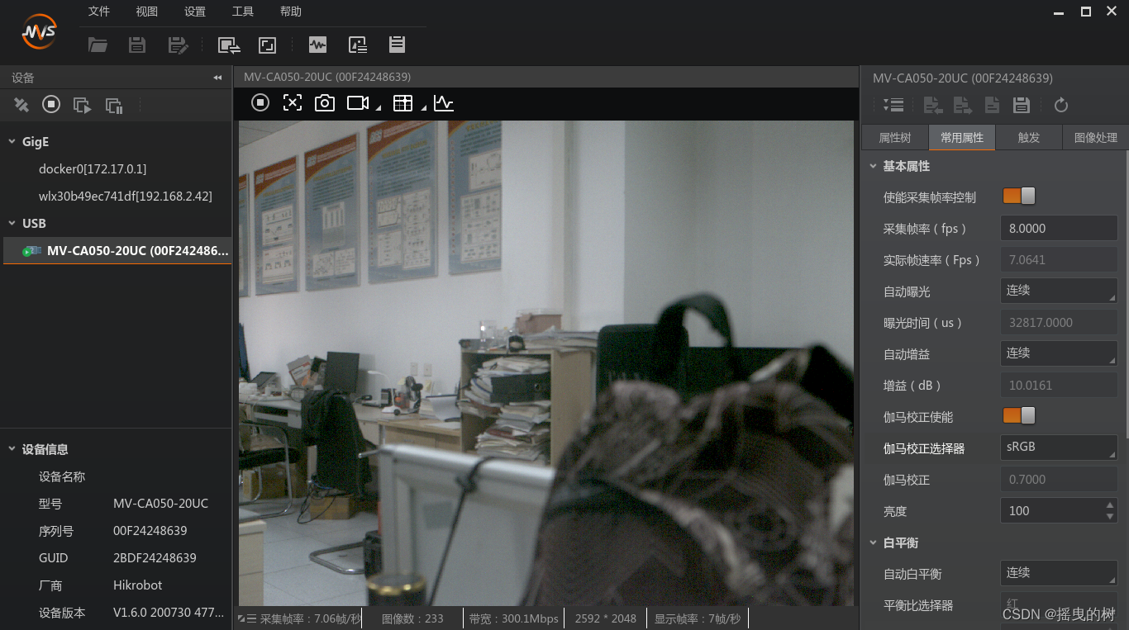This screenshot has width=1129, height=630.
Task: Toggle 使能采集帧率控制 switch
Action: point(1019,196)
